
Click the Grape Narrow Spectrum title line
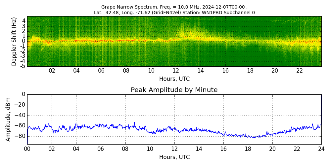174,7
